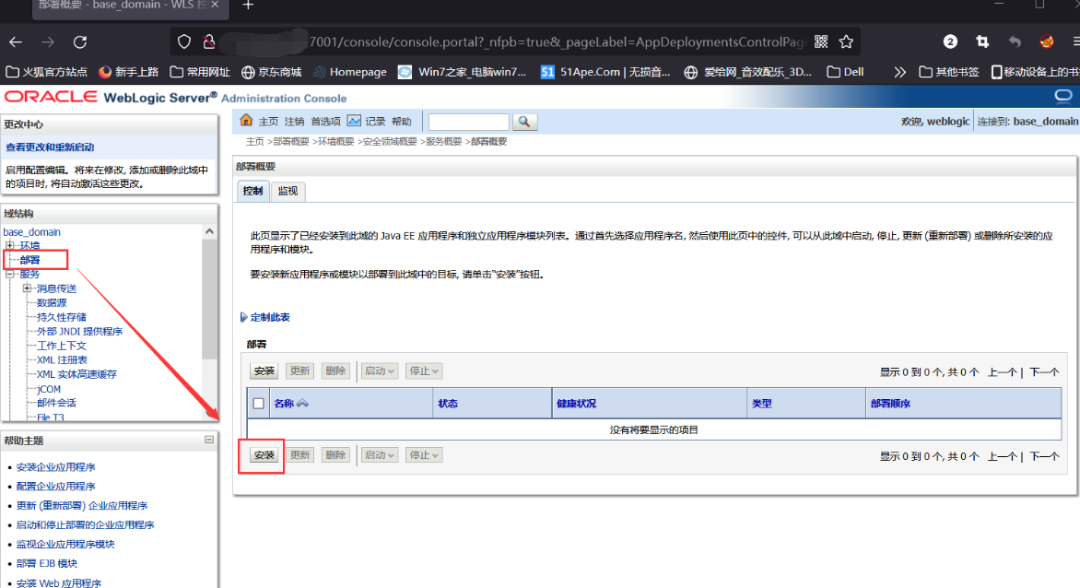Open 首选项 in the console toolbar
The image size is (1080, 588).
point(326,122)
